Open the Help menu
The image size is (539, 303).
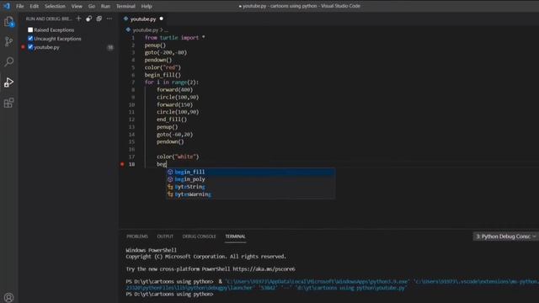coord(147,6)
